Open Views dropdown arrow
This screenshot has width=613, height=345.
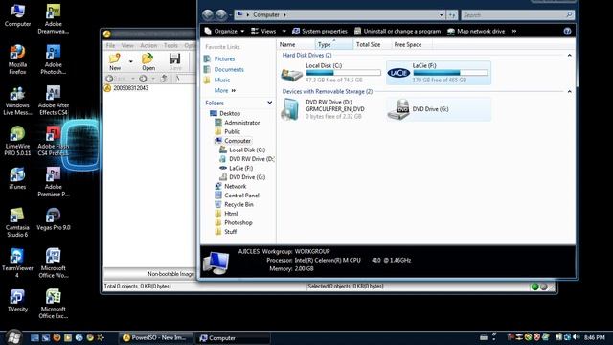284,32
